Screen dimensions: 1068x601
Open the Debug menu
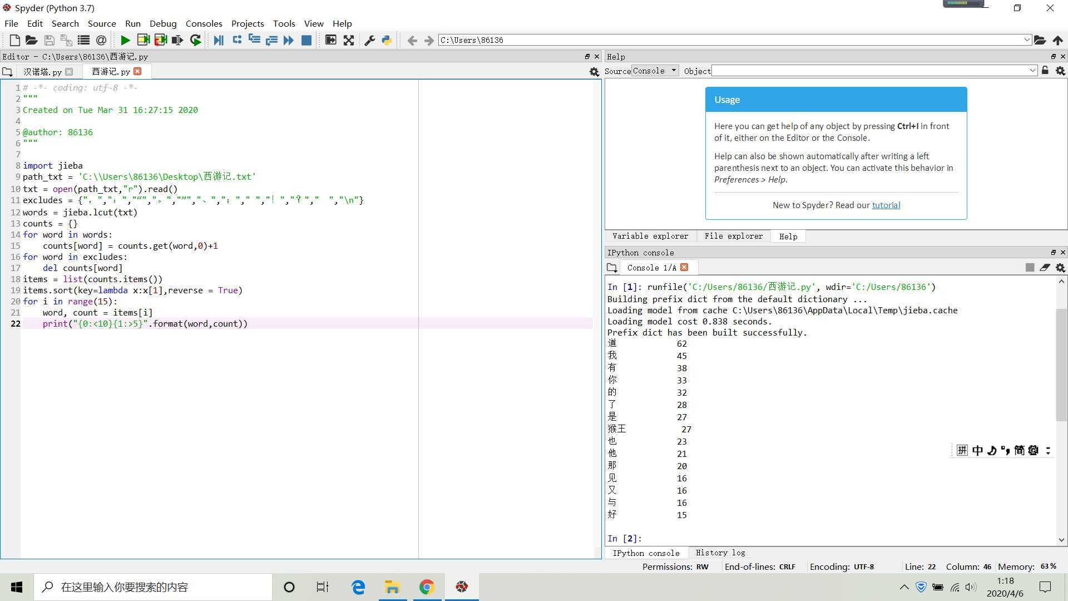(163, 23)
